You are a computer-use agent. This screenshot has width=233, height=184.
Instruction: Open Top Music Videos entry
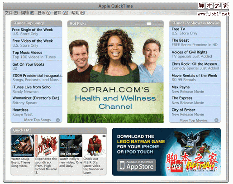coord(36,55)
